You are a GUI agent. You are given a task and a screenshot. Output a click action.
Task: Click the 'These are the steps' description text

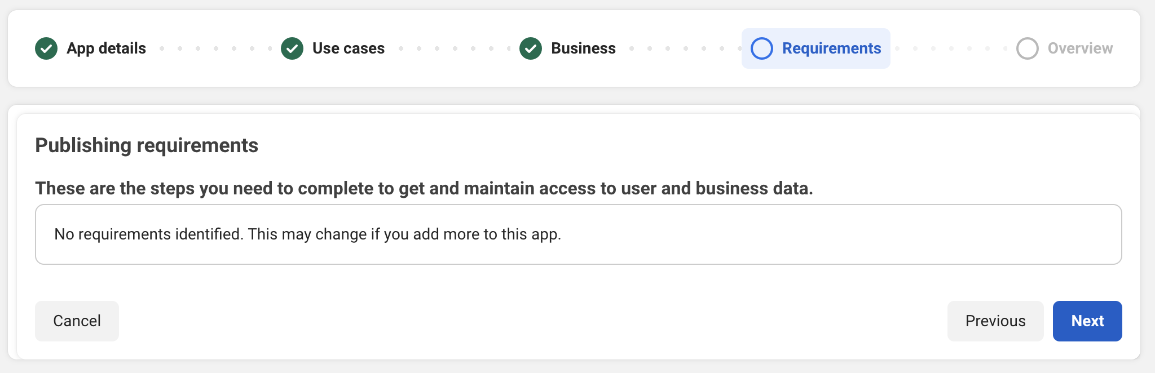424,188
